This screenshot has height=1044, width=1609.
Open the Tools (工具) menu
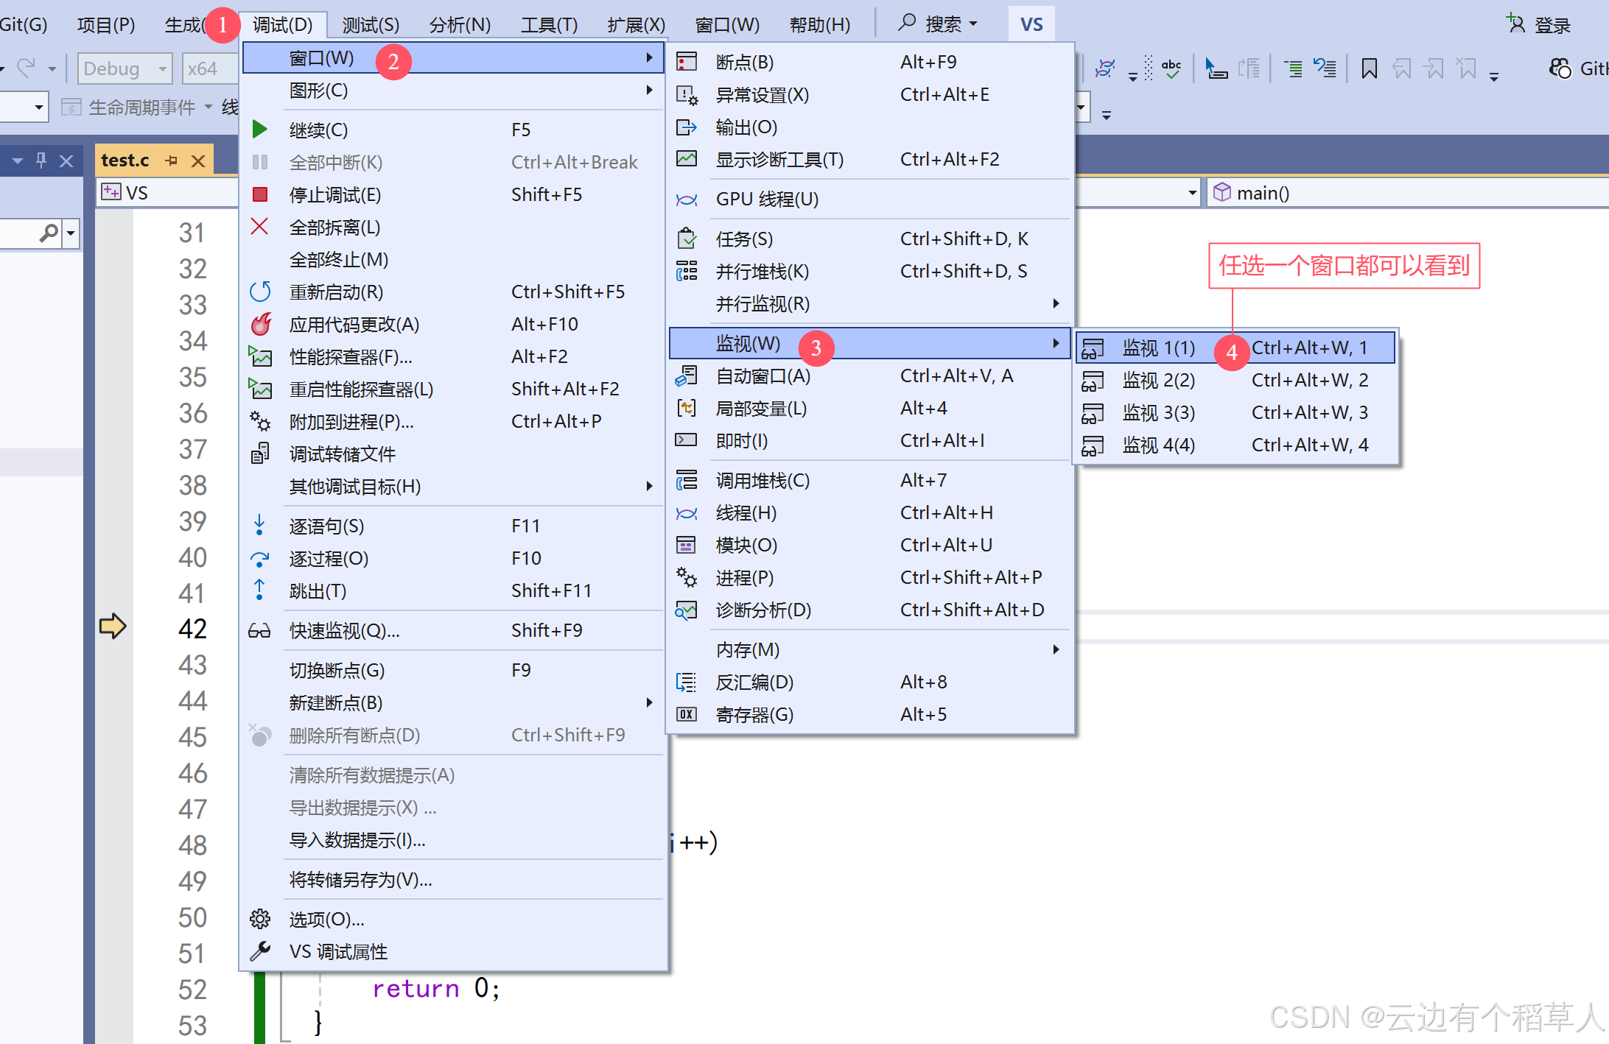click(549, 25)
